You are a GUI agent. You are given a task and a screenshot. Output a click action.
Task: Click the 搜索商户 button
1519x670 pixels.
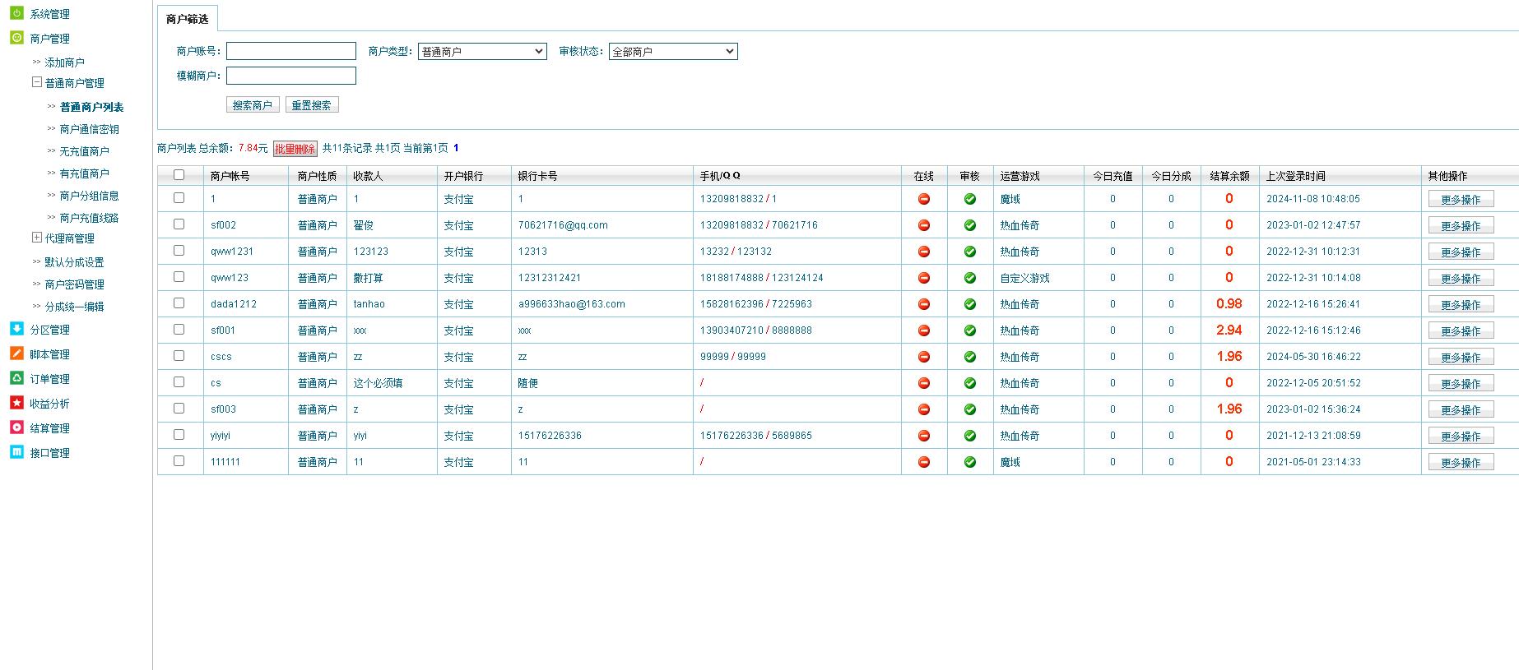[252, 104]
